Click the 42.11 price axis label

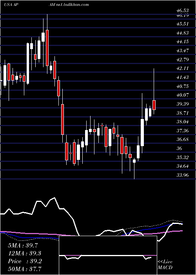pos(183,68)
